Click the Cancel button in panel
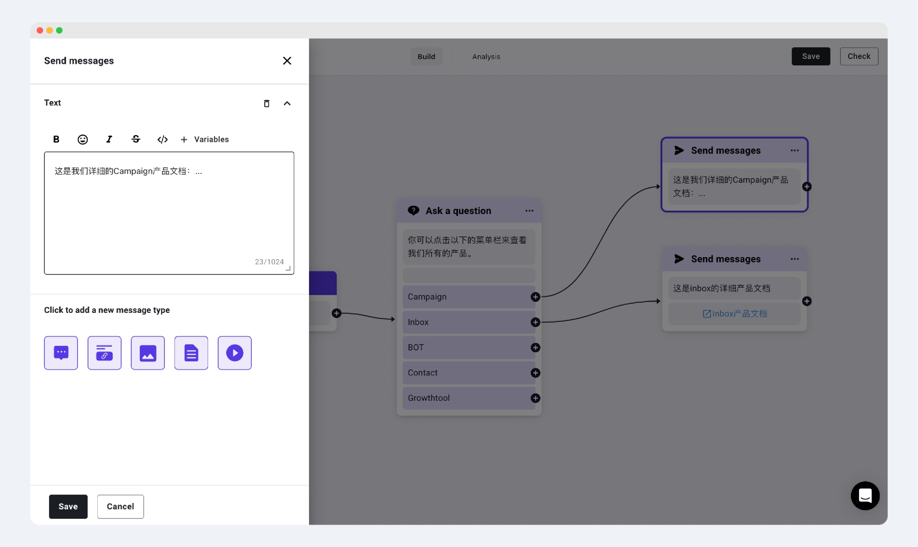This screenshot has width=918, height=547. (120, 506)
